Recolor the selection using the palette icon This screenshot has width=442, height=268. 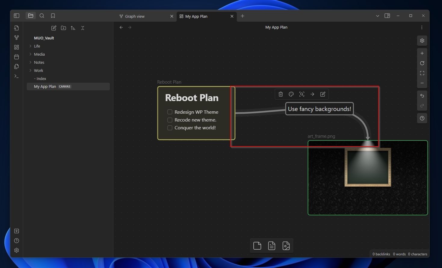coord(291,94)
